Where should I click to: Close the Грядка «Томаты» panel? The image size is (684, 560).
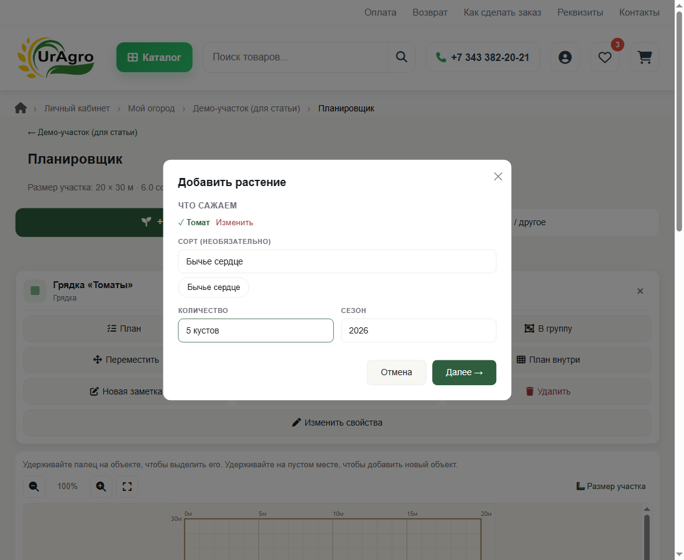point(640,291)
